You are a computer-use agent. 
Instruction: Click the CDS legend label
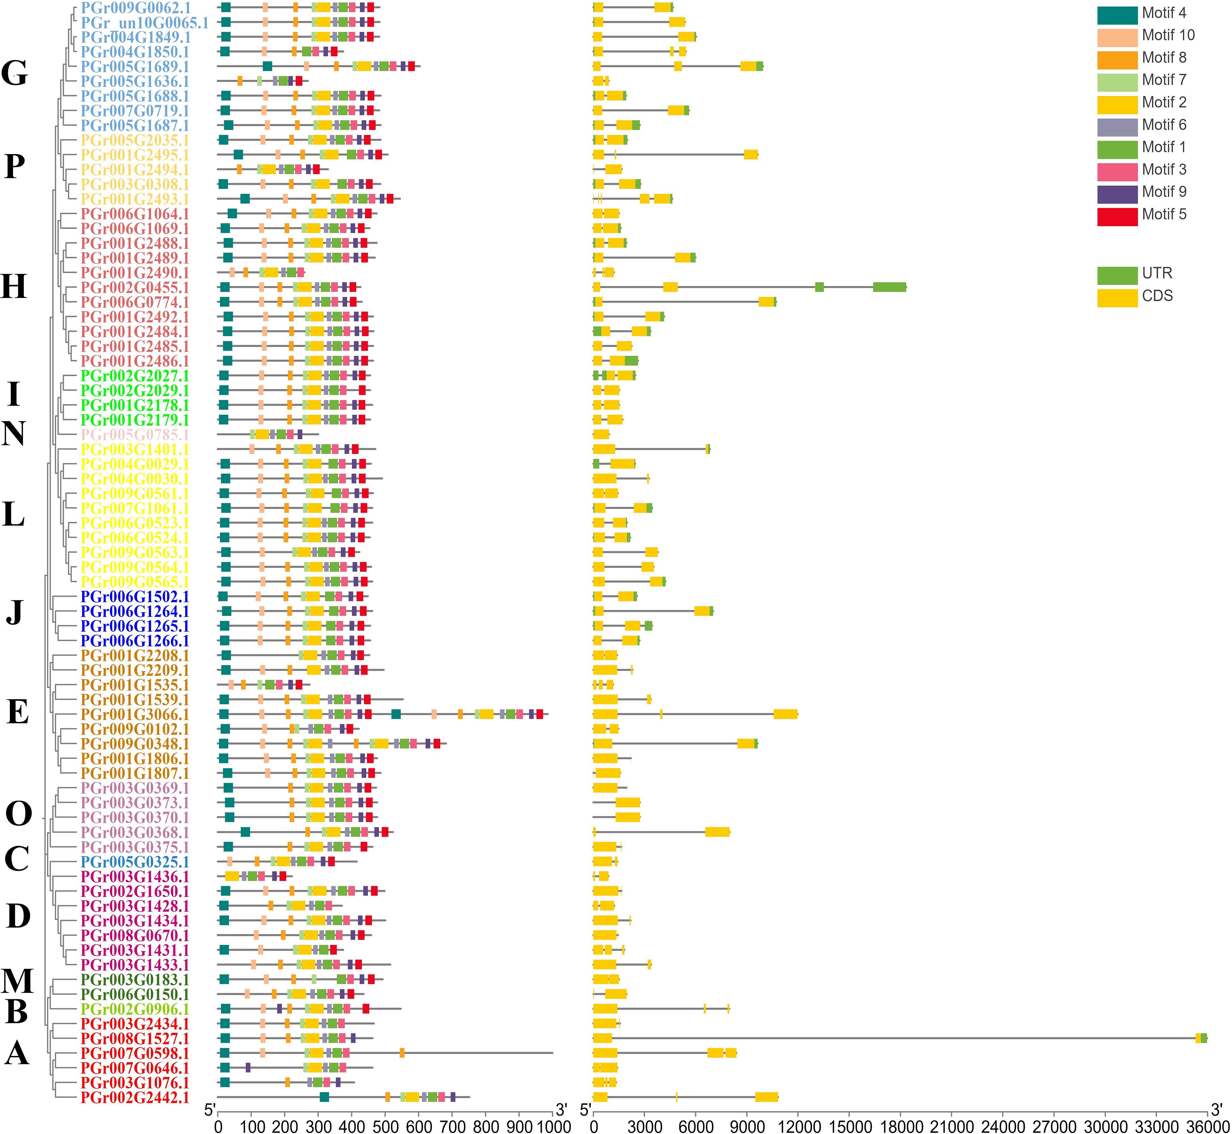point(1157,296)
